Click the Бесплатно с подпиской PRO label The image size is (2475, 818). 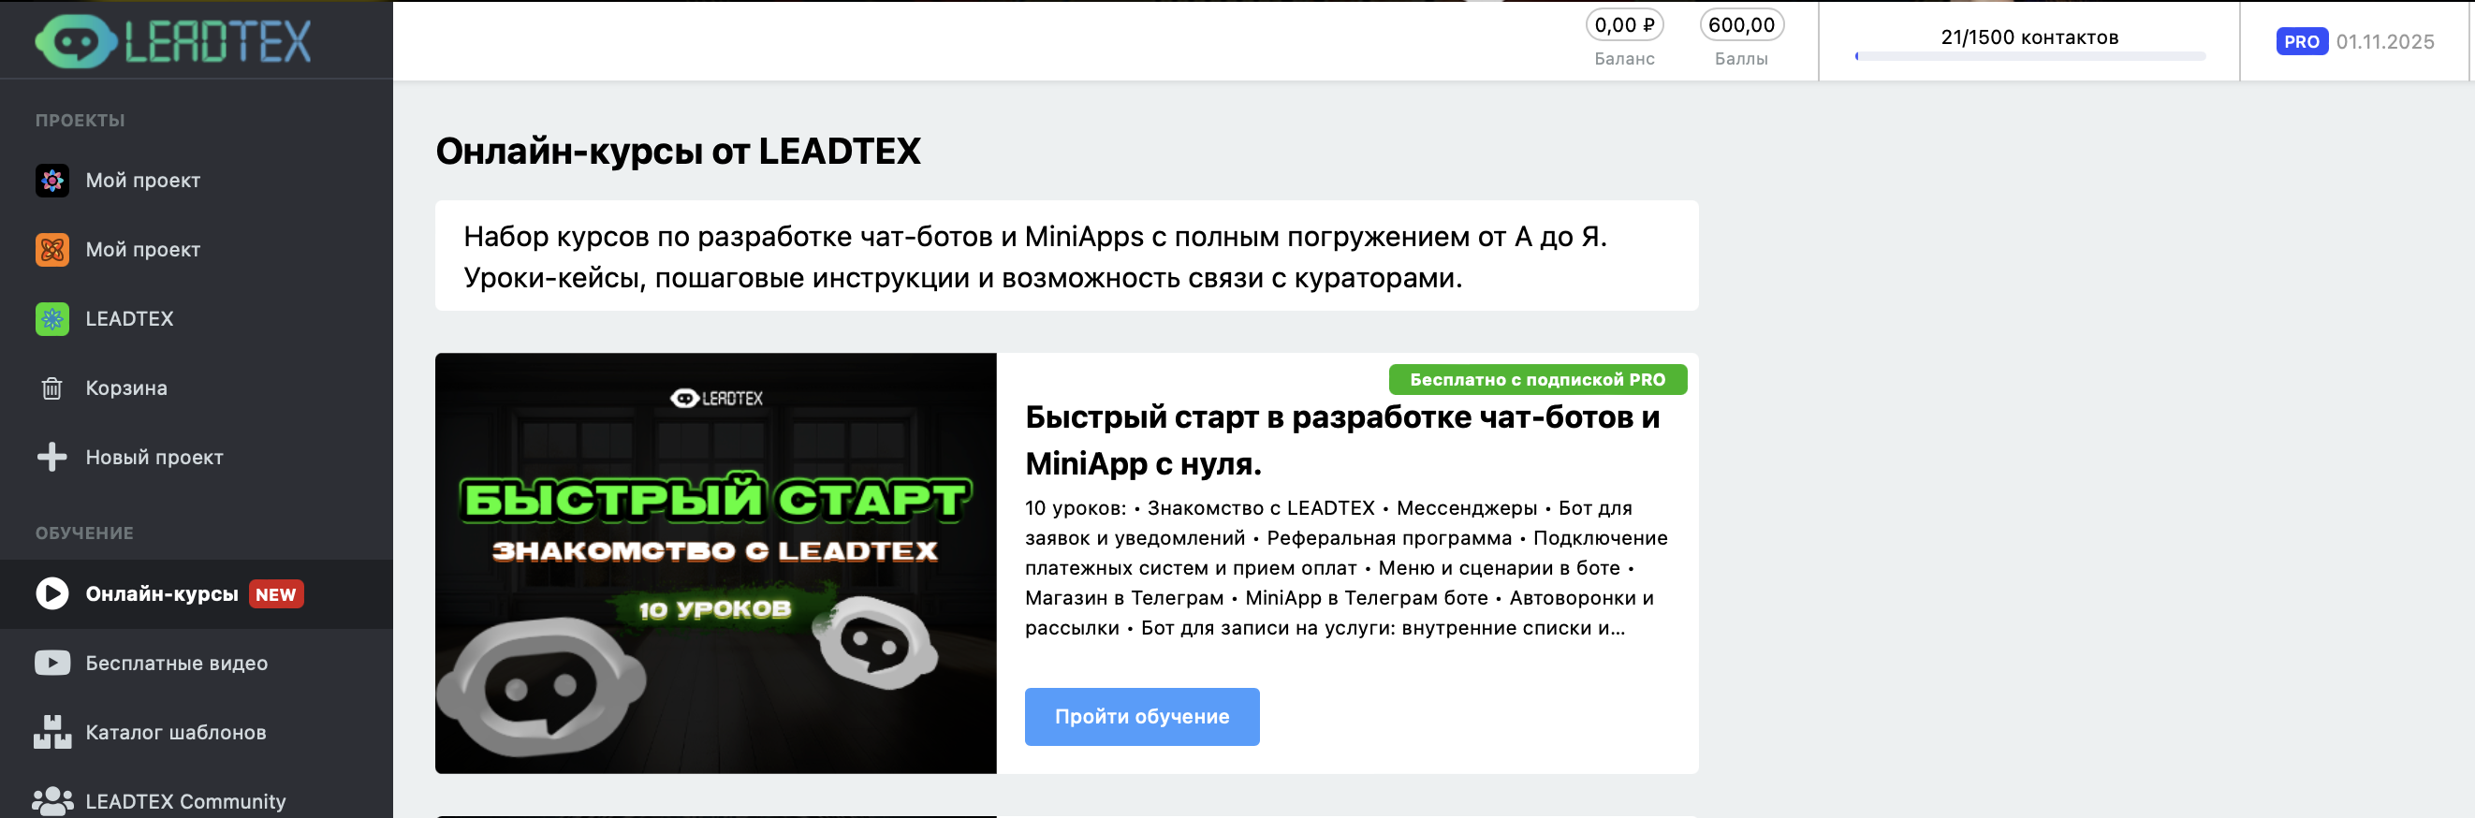1537,380
